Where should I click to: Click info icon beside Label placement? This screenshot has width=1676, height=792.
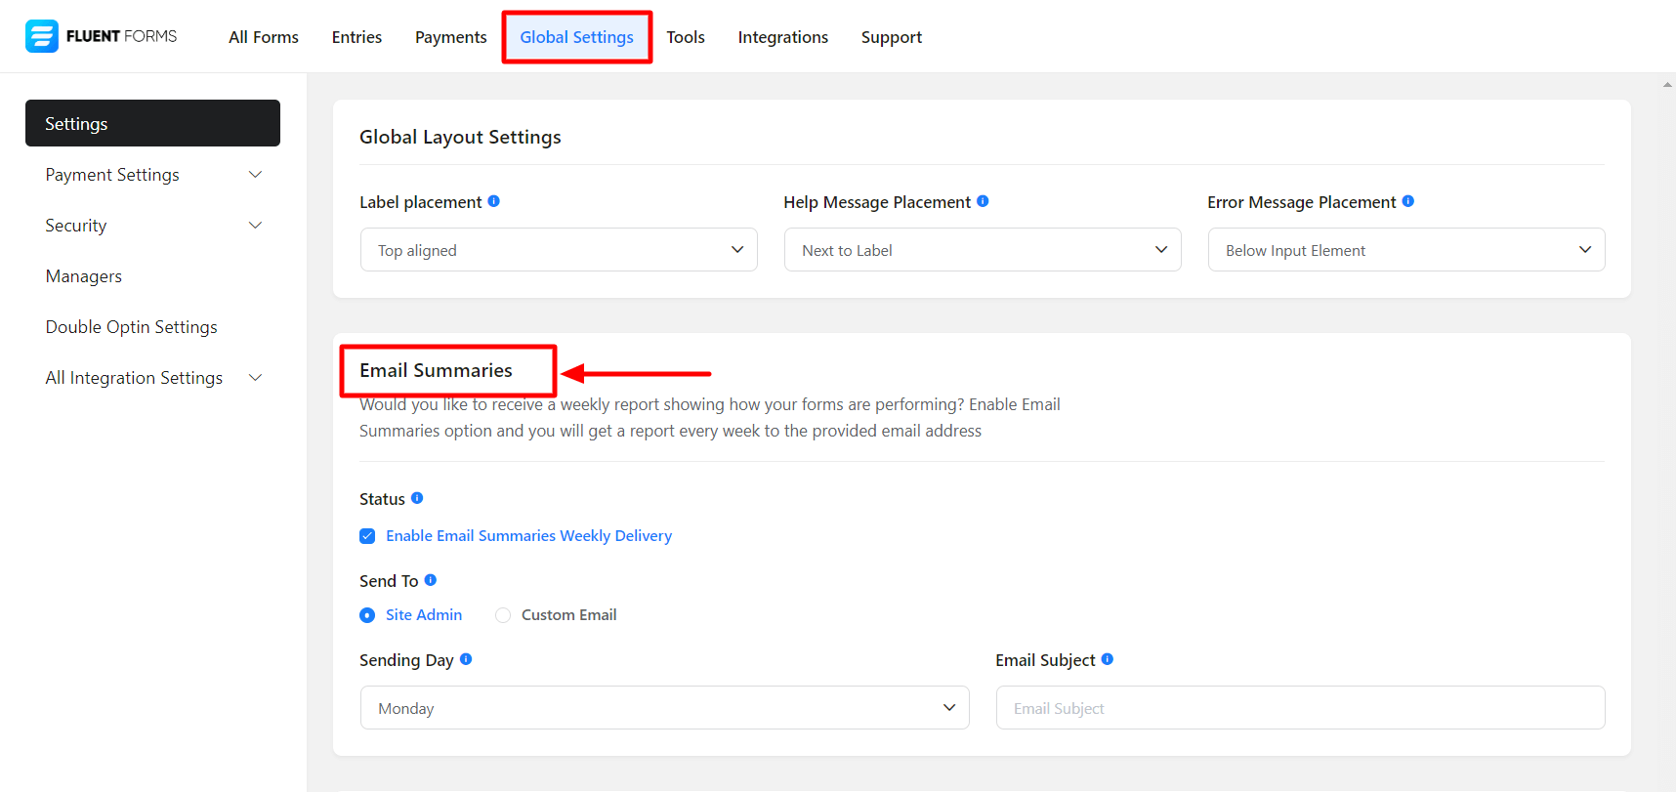494,201
